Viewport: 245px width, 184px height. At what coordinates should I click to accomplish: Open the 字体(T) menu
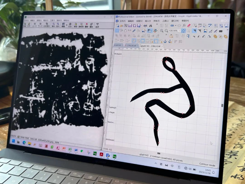coord(156,21)
